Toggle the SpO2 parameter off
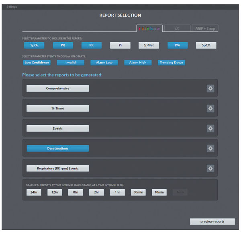Screen dimensions: 241x233 pyautogui.click(x=34, y=45)
